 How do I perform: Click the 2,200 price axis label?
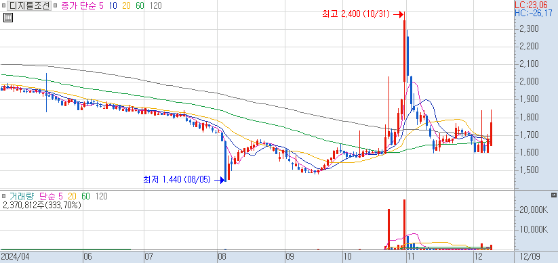point(528,46)
